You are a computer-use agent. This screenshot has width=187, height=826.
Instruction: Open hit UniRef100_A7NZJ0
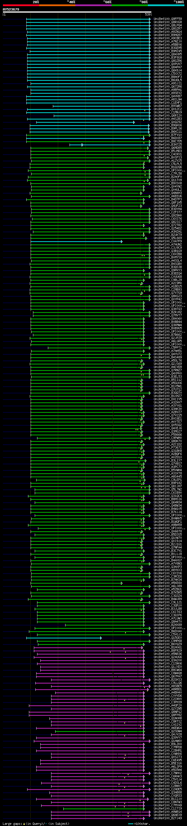168,41
